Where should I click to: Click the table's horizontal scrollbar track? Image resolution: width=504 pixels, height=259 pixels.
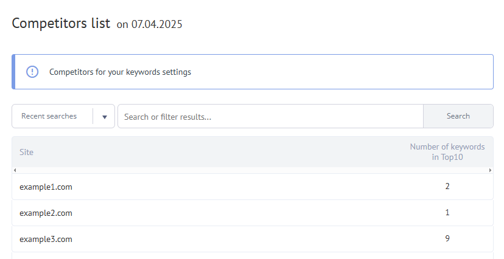pyautogui.click(x=252, y=170)
